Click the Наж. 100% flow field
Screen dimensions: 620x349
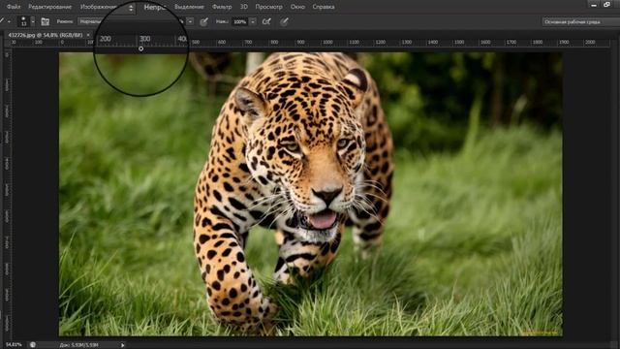[240, 21]
